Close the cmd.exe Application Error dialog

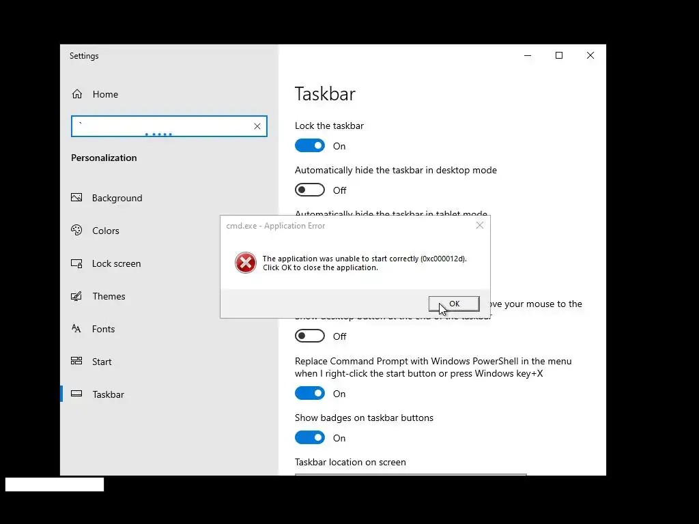[x=480, y=225]
